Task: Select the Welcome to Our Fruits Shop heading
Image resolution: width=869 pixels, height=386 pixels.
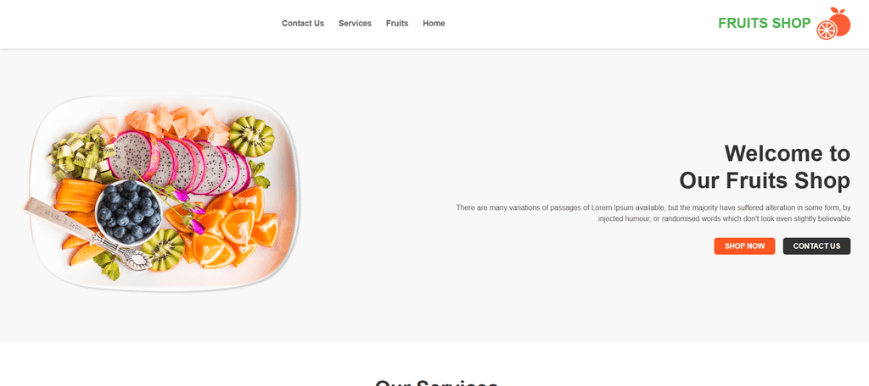Action: click(x=765, y=167)
